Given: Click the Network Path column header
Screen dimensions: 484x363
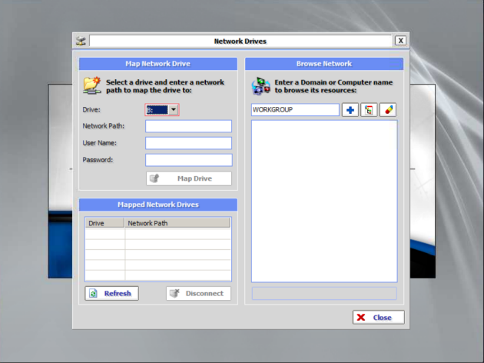Looking at the screenshot, I should 177,223.
